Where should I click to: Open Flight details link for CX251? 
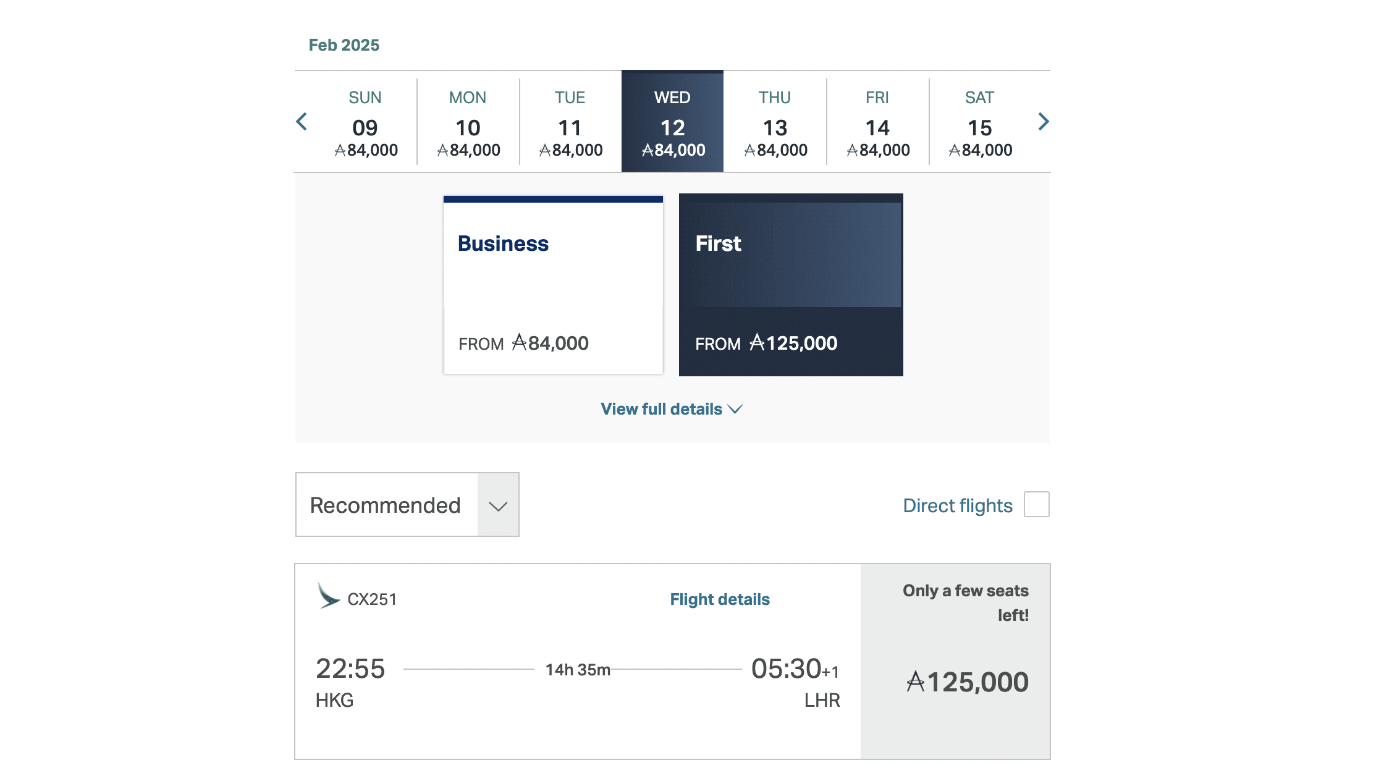point(720,599)
